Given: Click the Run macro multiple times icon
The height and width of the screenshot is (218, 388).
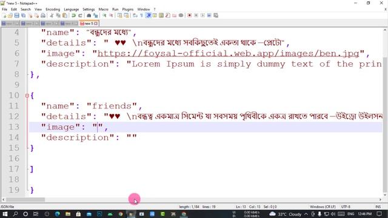Looking at the screenshot, I should (209, 16).
